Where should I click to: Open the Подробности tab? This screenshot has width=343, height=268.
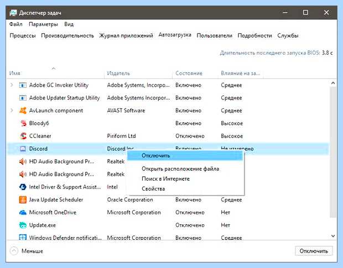tap(254, 35)
